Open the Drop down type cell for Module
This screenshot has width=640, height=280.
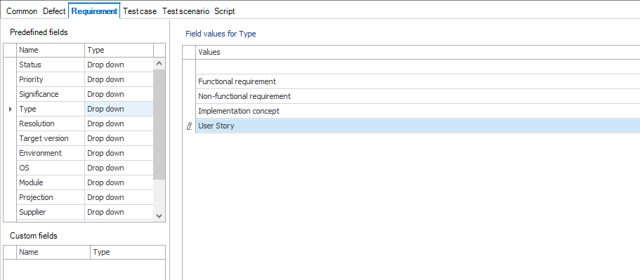[x=119, y=182]
